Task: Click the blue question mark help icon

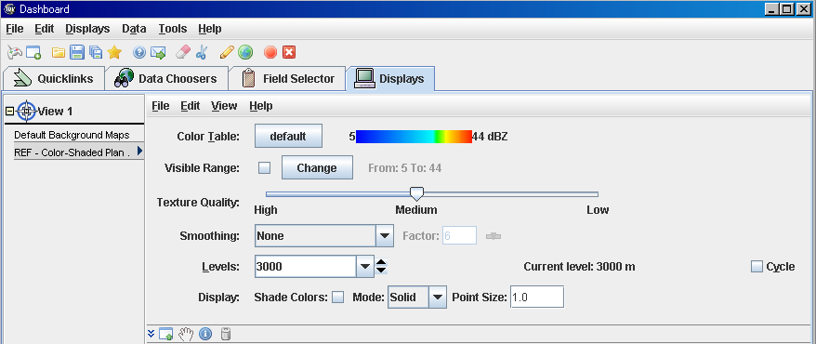Action: point(139,52)
